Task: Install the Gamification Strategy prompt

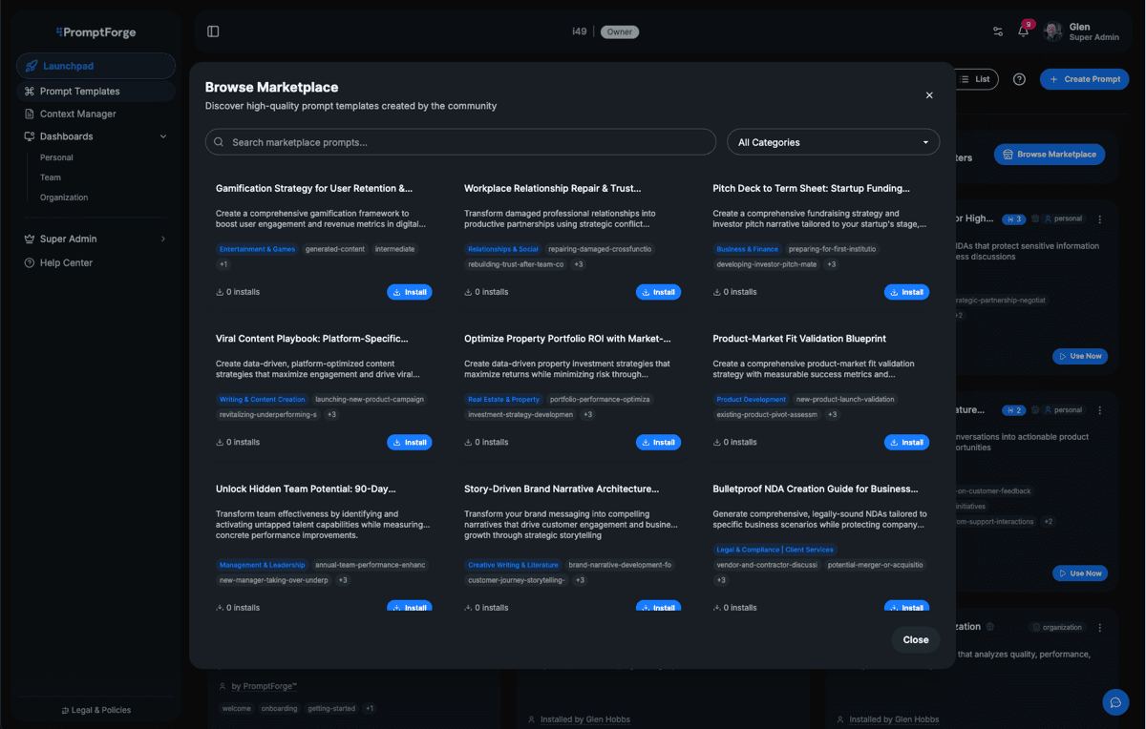Action: [x=409, y=292]
